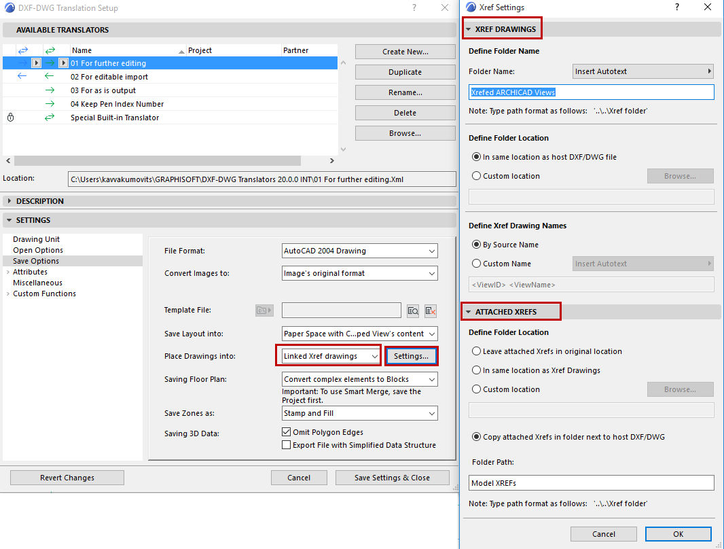
Task: Click the blue left arrow on 02 For editable import
Action: point(22,76)
